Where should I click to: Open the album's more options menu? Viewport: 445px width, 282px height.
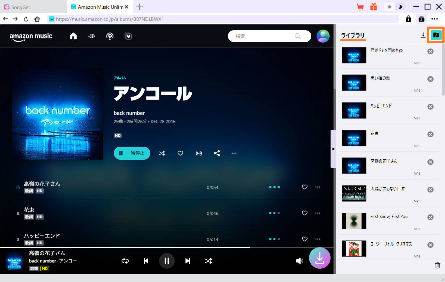click(234, 153)
